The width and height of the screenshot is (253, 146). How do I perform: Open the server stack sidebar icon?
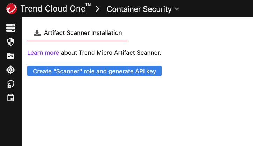[x=10, y=28]
